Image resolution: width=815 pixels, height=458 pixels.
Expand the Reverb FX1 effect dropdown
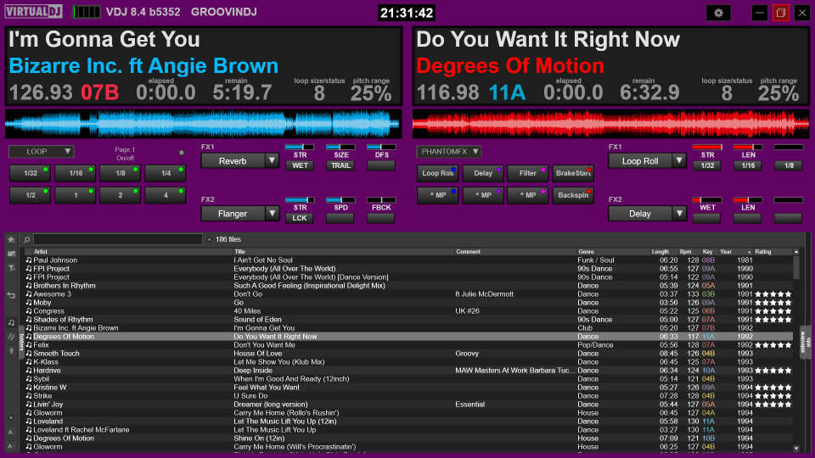click(x=271, y=160)
